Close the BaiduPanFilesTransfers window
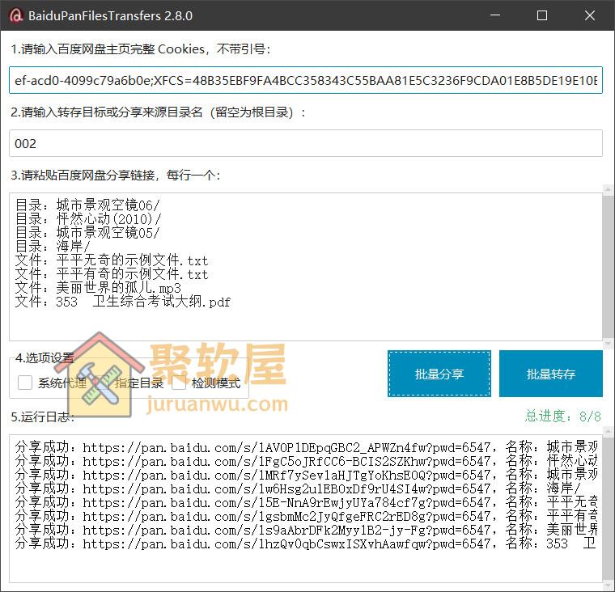615x592 pixels. [x=589, y=15]
